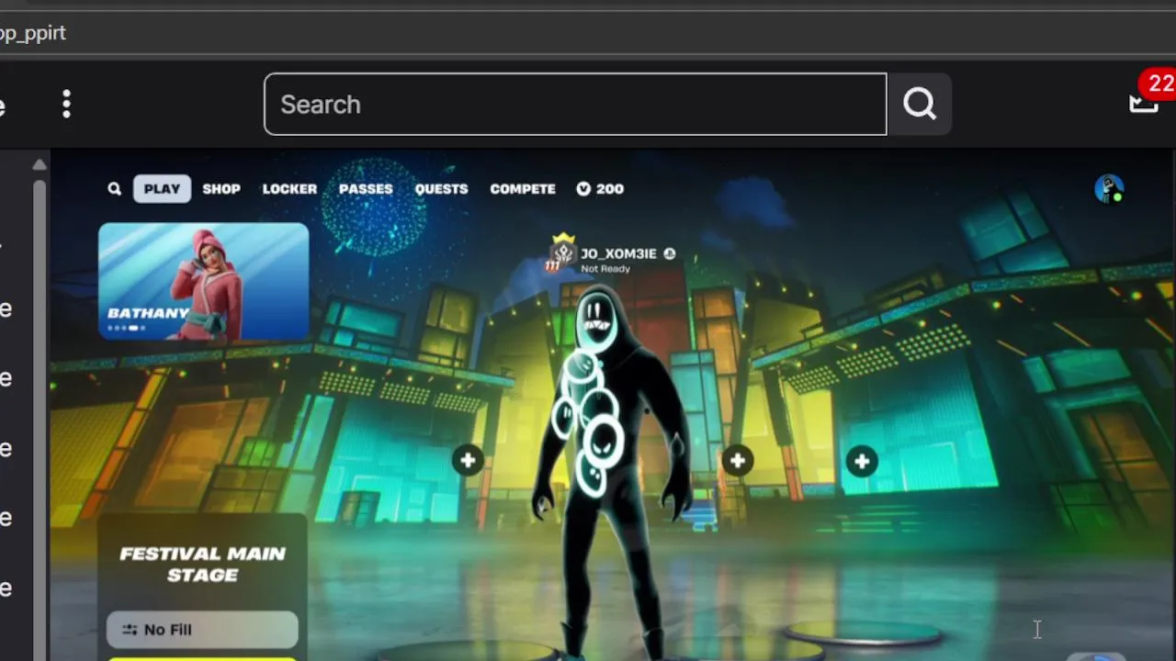This screenshot has height=661, width=1176.
Task: Click the small icon after JO_XOM3IE name
Action: [669, 253]
